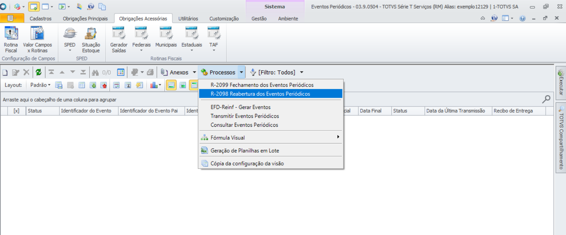This screenshot has width=566, height=235.
Task: Delete the record with X icon
Action: point(26,72)
